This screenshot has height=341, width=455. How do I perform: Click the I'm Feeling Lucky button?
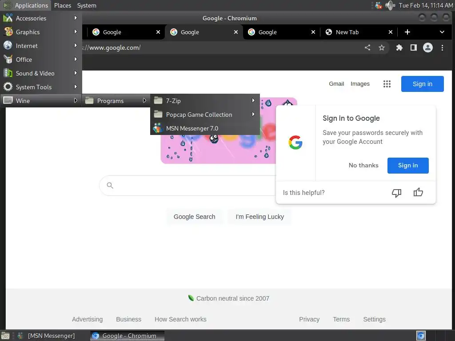tap(259, 217)
